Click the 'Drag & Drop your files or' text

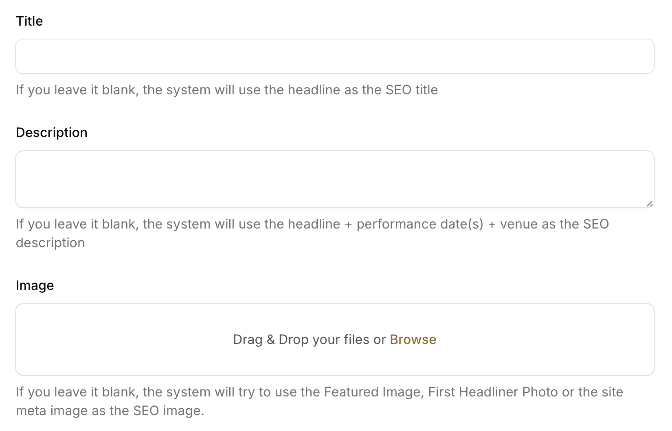point(310,340)
